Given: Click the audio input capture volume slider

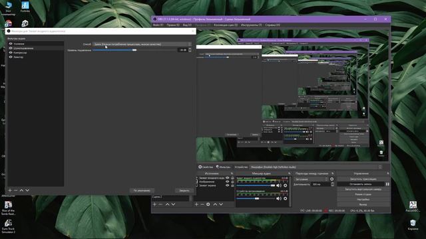Looking at the screenshot, I should pos(256,186).
